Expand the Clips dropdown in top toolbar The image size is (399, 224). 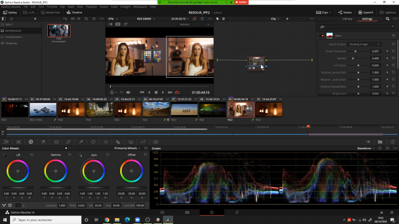[x=323, y=12]
